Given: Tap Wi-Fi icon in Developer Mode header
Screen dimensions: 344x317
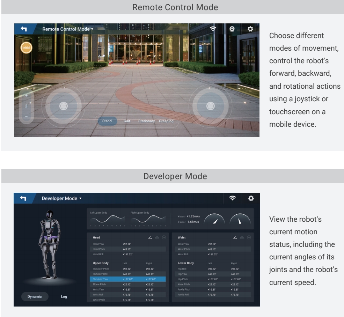Looking at the screenshot, I should coord(232,198).
